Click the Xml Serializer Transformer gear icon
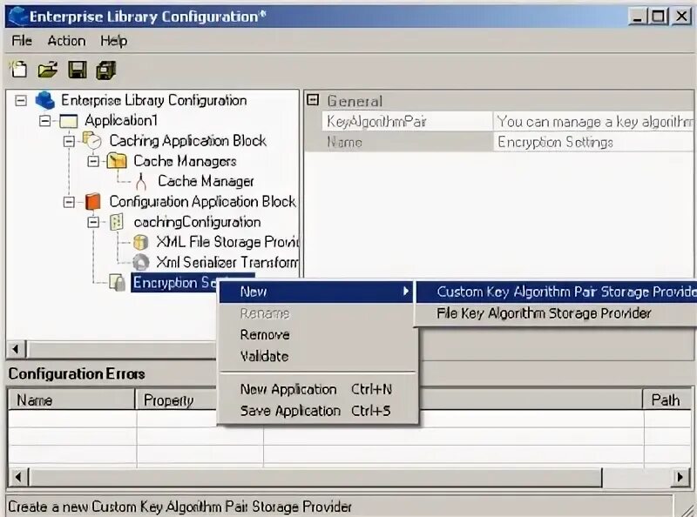Screen dimensions: 697x517 point(141,262)
